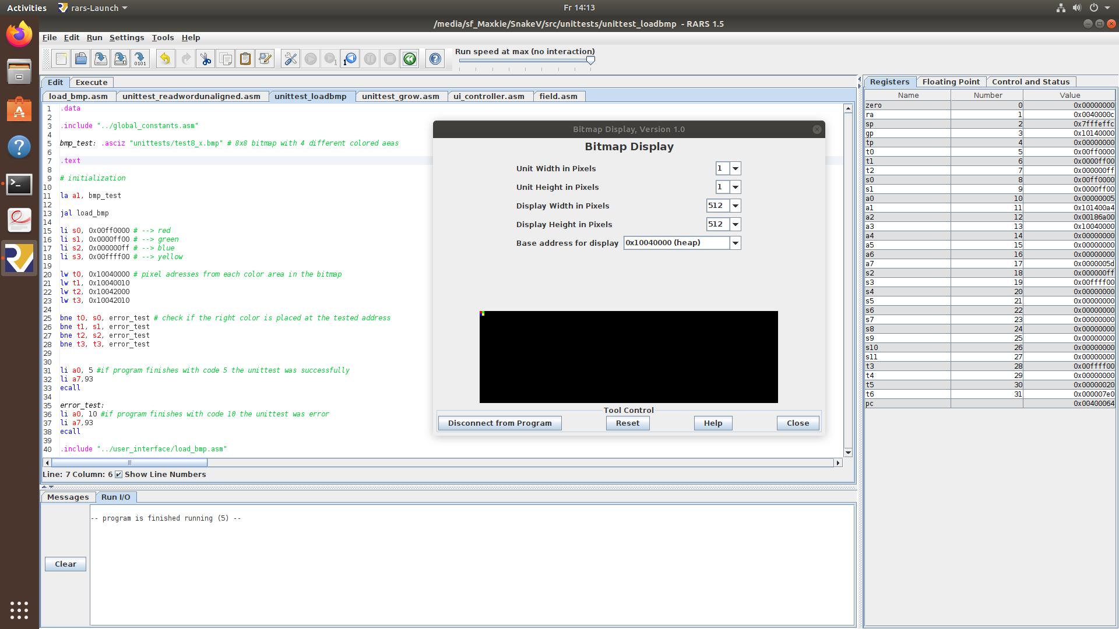Open the toolbar Help question mark icon
The image size is (1119, 629).
pos(435,58)
